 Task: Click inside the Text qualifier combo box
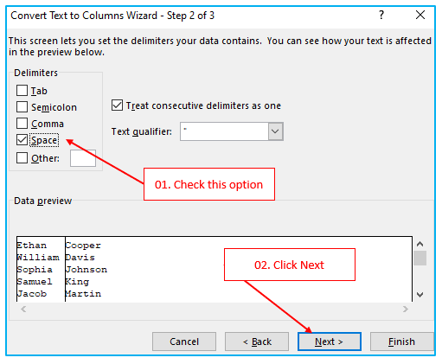pos(225,131)
